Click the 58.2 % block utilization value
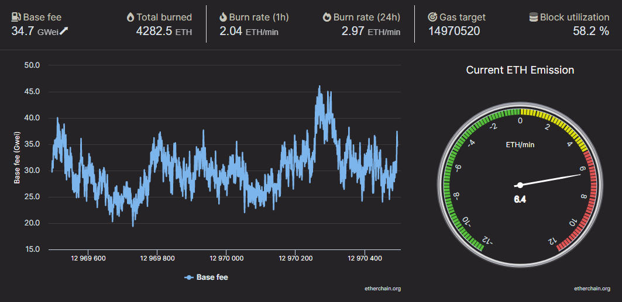The height and width of the screenshot is (302, 622). (x=591, y=32)
